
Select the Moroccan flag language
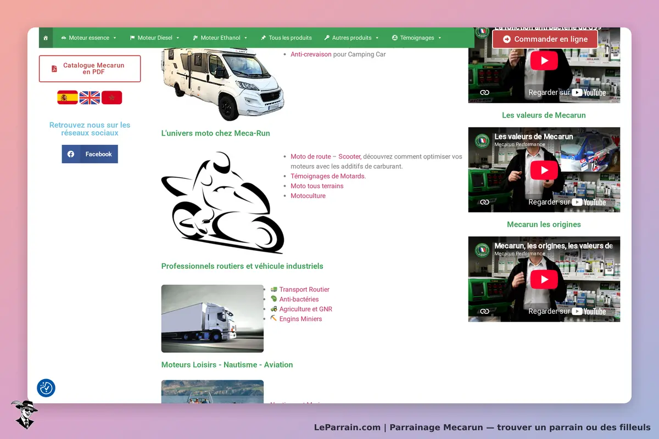point(111,98)
